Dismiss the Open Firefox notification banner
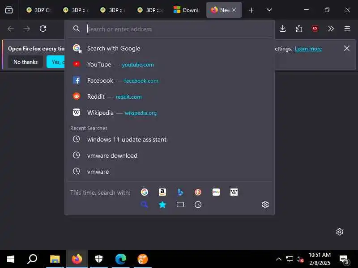Image resolution: width=358 pixels, height=268 pixels. [346, 48]
